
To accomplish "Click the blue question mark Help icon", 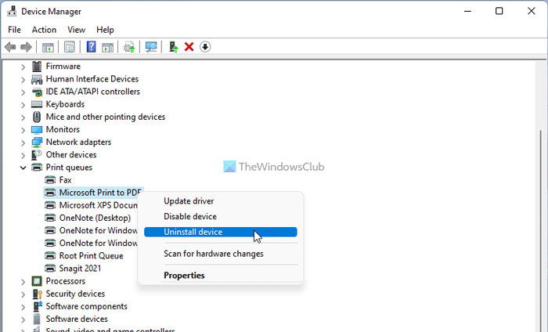I will click(x=92, y=47).
